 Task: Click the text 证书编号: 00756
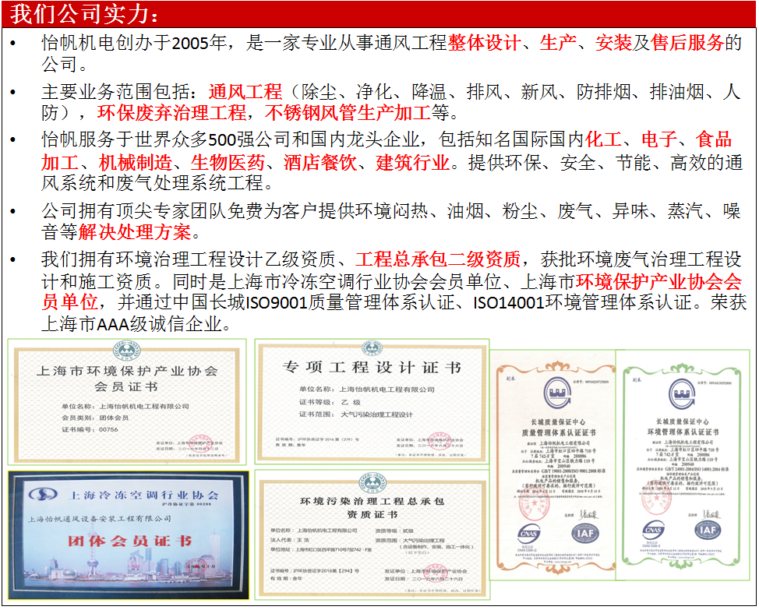click(x=90, y=429)
